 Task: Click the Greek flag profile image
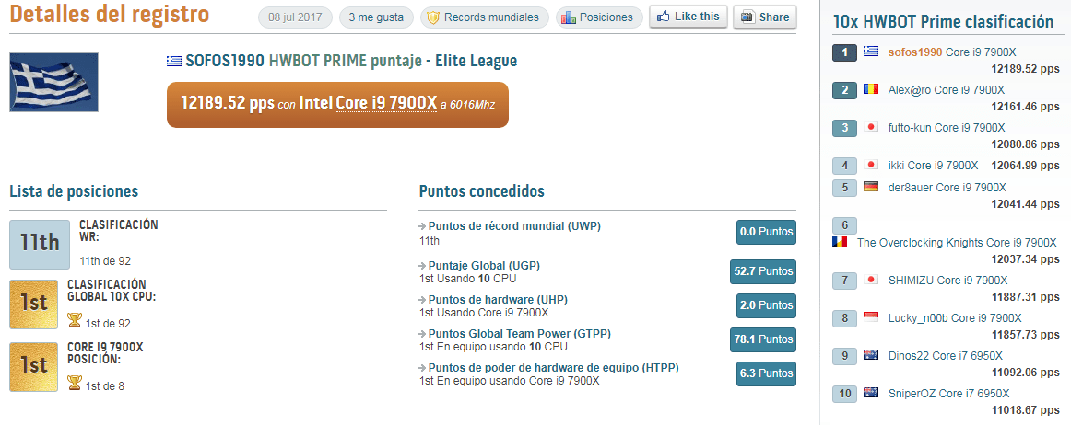[x=54, y=83]
